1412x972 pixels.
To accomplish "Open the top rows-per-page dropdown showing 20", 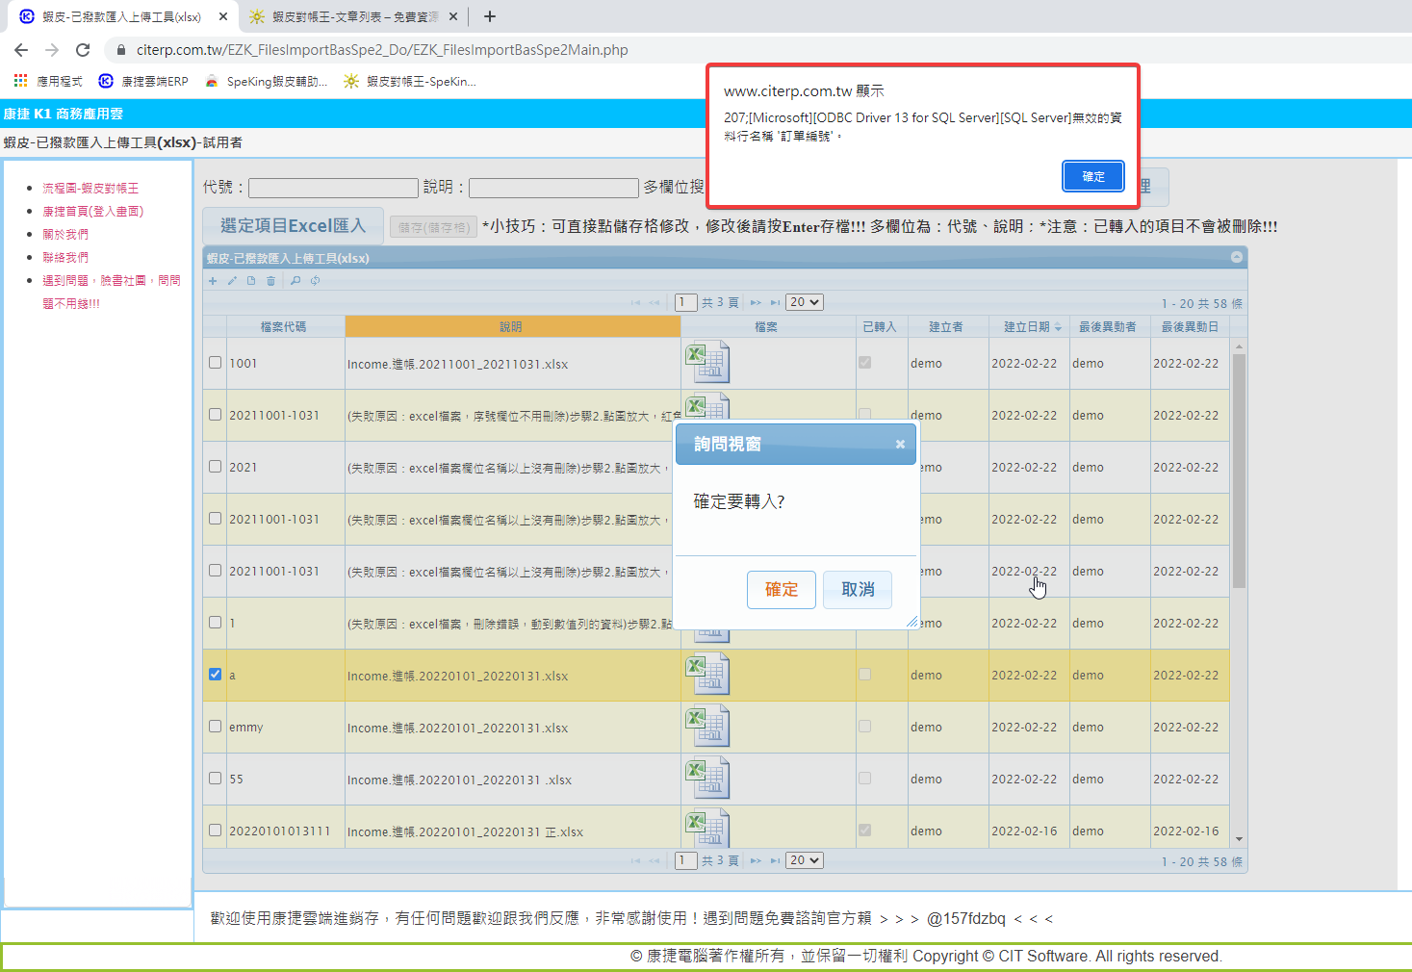I will click(x=804, y=302).
